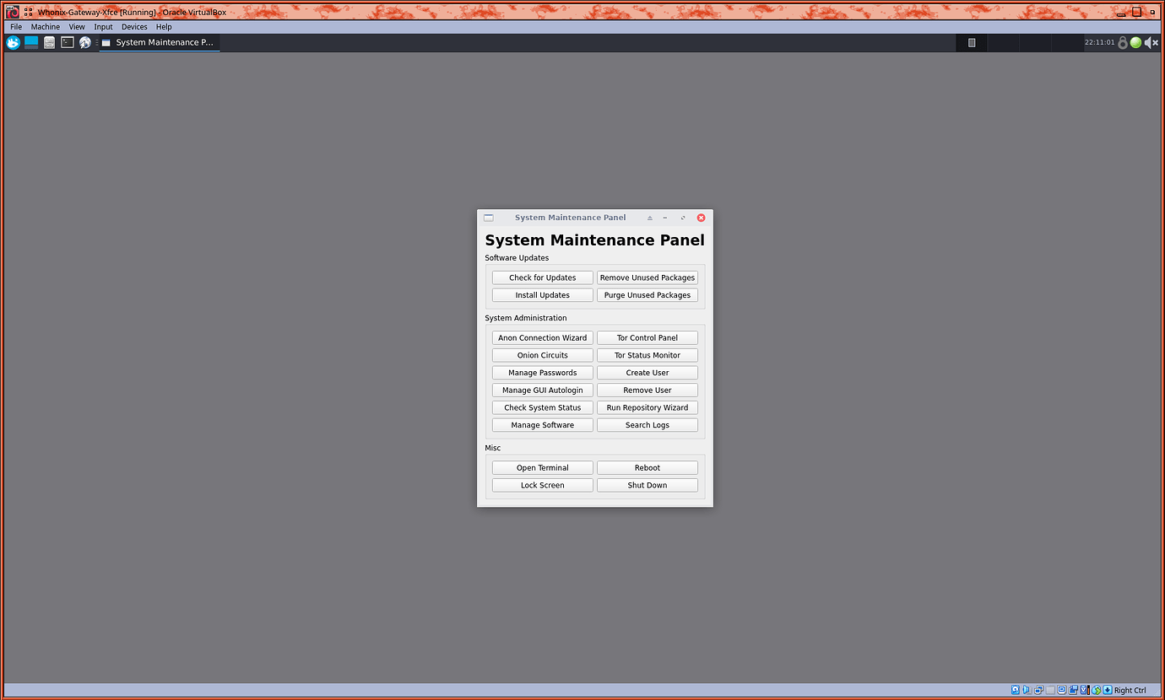Click the file manager launcher in the panel
This screenshot has height=700, width=1165.
point(49,42)
